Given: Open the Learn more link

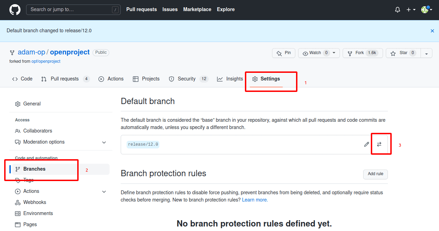Looking at the screenshot, I should 255,200.
